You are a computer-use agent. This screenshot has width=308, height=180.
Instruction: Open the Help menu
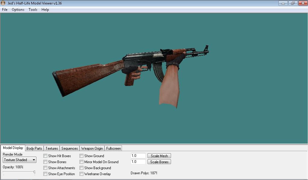click(x=45, y=10)
